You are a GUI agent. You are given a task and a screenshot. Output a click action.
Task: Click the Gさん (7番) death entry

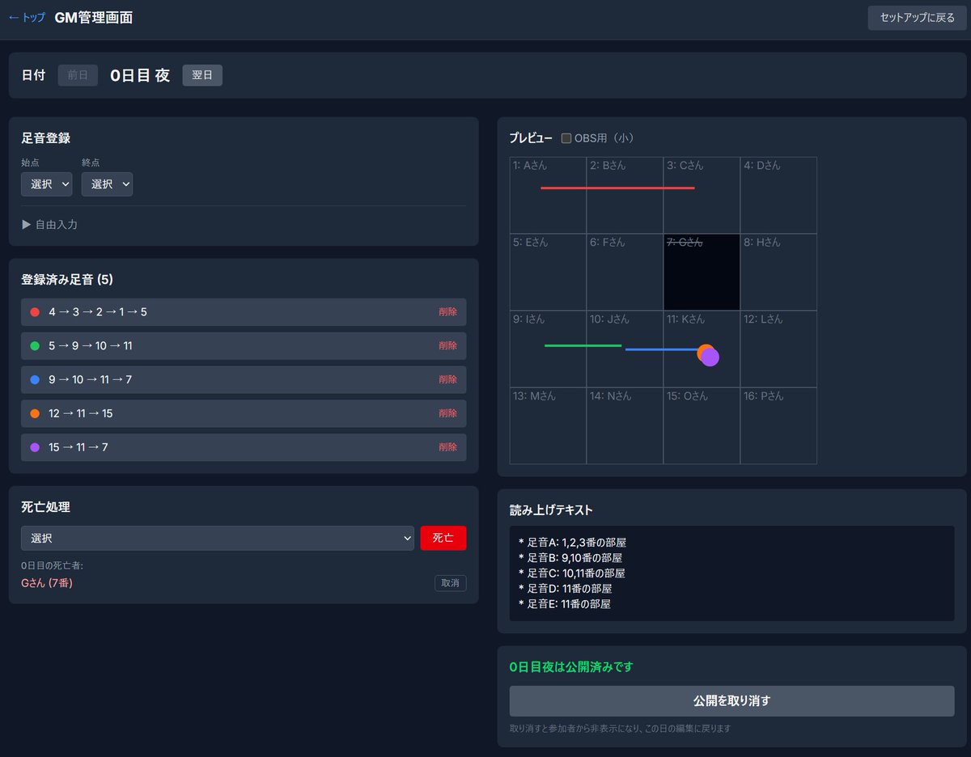coord(47,583)
